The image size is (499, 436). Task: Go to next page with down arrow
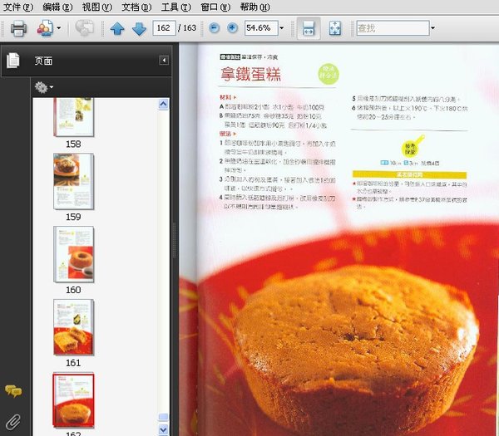139,28
